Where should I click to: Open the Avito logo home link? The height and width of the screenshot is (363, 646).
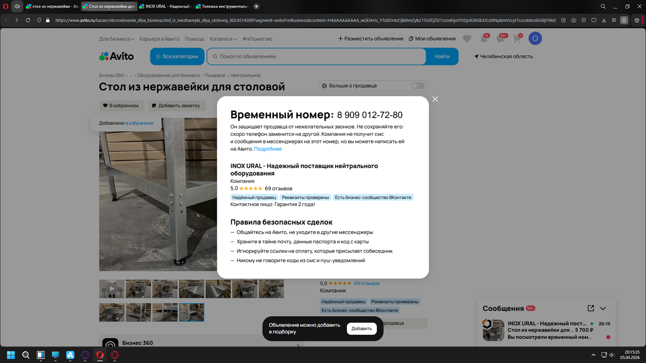(x=116, y=56)
